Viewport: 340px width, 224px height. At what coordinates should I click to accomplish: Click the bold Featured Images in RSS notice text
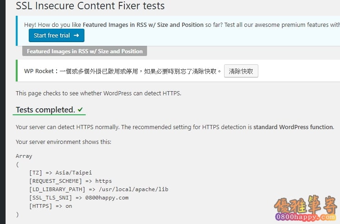coord(143,25)
